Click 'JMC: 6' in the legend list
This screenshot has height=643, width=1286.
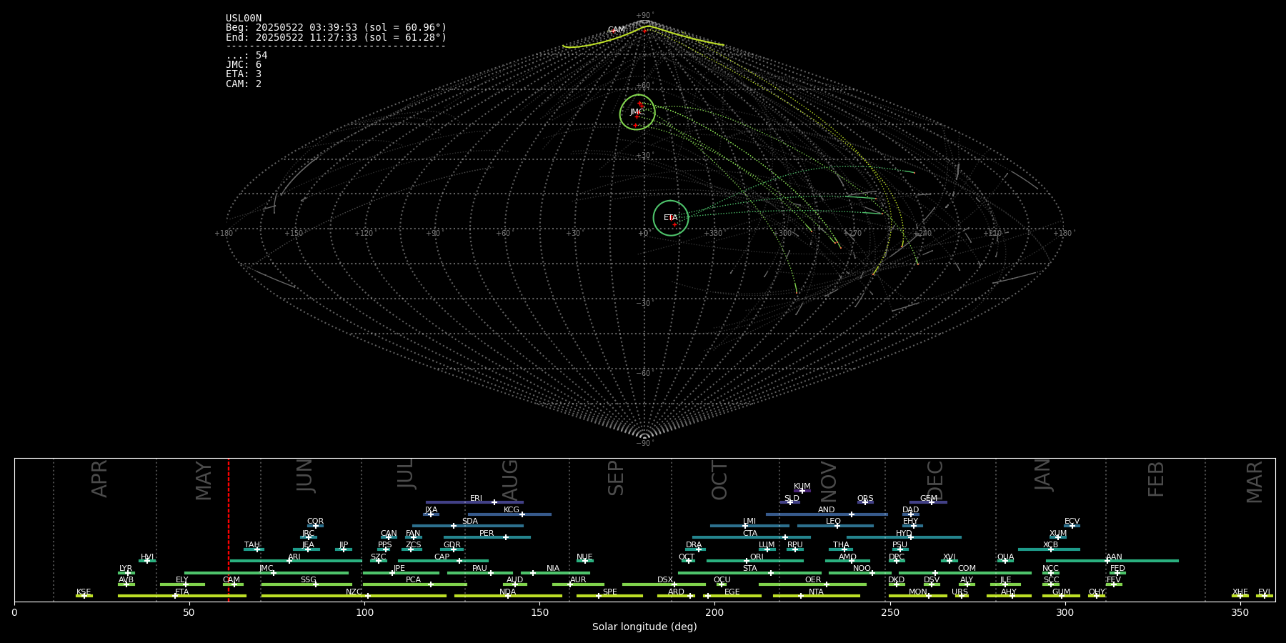coord(244,65)
